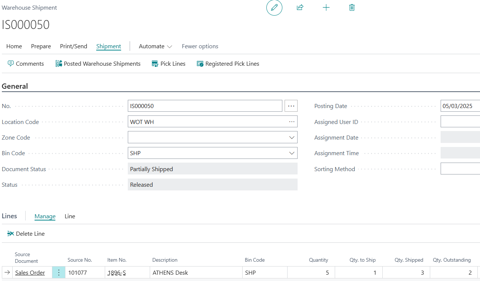Open the Print/Send tab
Viewport: 480px width, 281px height.
74,46
